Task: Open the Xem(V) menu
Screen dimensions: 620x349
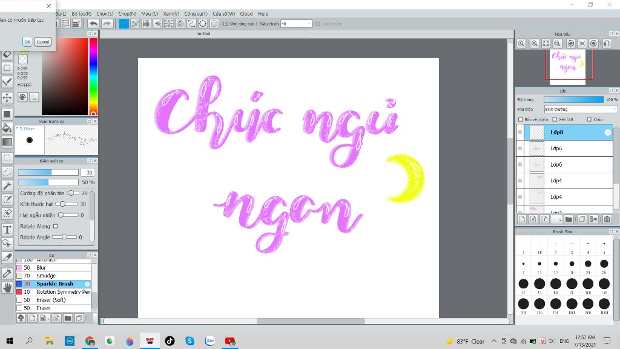Action: (171, 14)
